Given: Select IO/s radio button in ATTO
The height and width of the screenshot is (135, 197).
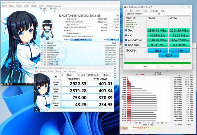Looking at the screenshot, I should [186, 125].
